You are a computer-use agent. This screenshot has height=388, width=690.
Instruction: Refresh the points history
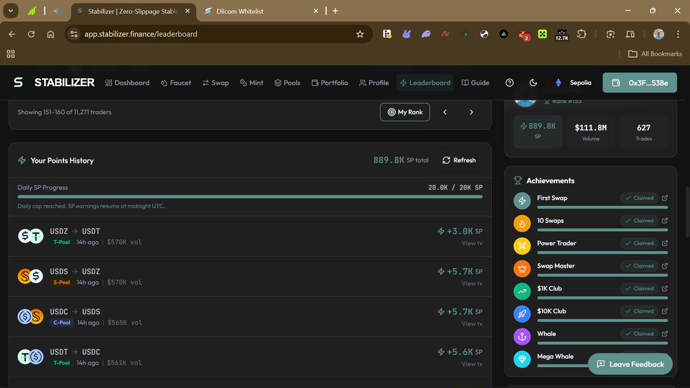click(459, 160)
